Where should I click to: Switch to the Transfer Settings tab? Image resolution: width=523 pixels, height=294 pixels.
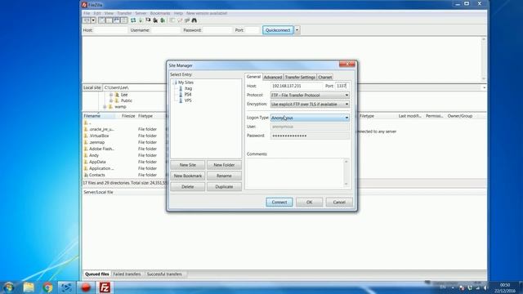pos(300,77)
